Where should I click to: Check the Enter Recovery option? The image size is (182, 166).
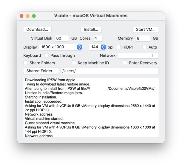pyautogui.click(x=125, y=63)
